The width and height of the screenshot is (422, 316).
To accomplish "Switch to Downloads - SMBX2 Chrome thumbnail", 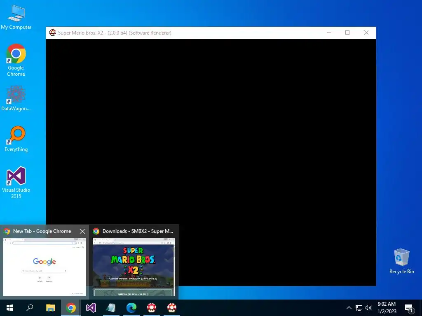I will pos(134,267).
